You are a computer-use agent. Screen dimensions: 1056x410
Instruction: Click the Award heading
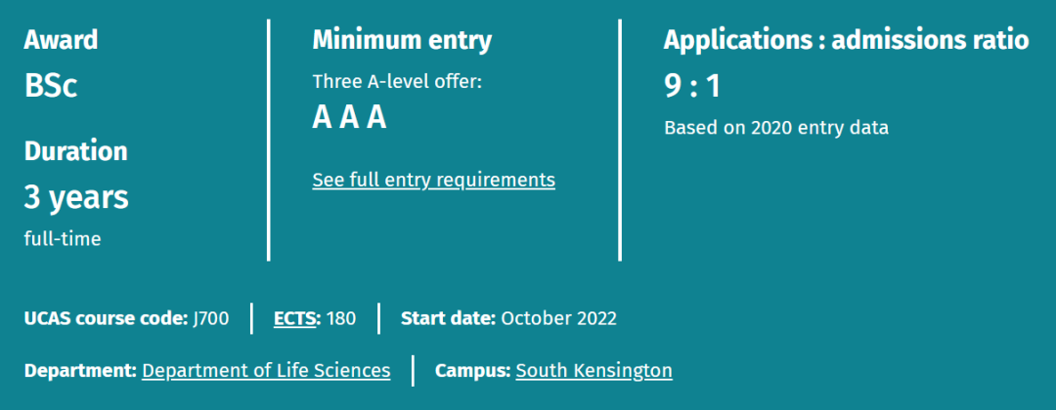(61, 40)
